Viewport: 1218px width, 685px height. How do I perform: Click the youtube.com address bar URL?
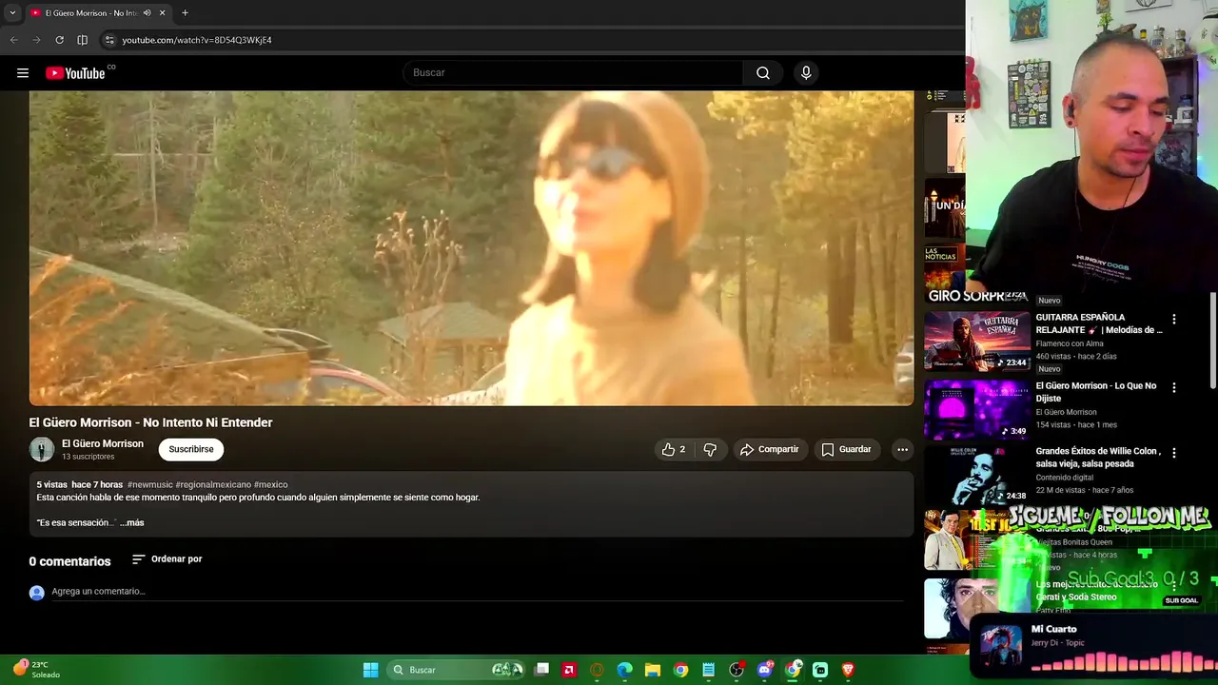click(197, 40)
